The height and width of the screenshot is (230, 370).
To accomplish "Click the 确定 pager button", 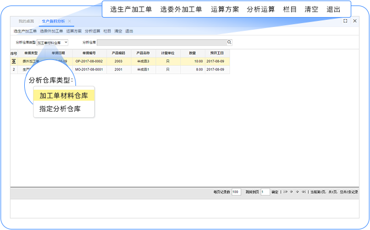I will pos(275,192).
